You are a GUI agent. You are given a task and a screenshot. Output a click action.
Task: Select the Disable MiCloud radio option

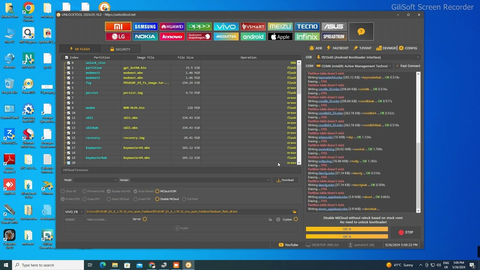tap(157, 199)
